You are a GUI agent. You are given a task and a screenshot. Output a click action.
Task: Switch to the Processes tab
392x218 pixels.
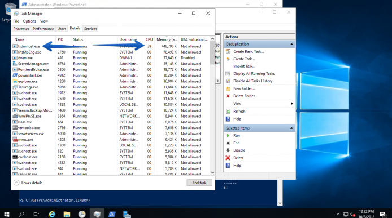pyautogui.click(x=21, y=29)
